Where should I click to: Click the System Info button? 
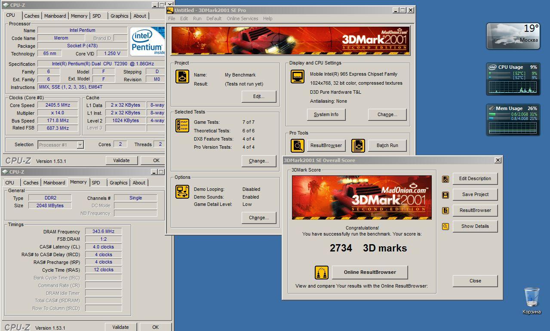click(326, 115)
